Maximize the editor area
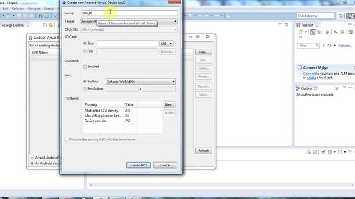The image size is (355, 199). 286,24
